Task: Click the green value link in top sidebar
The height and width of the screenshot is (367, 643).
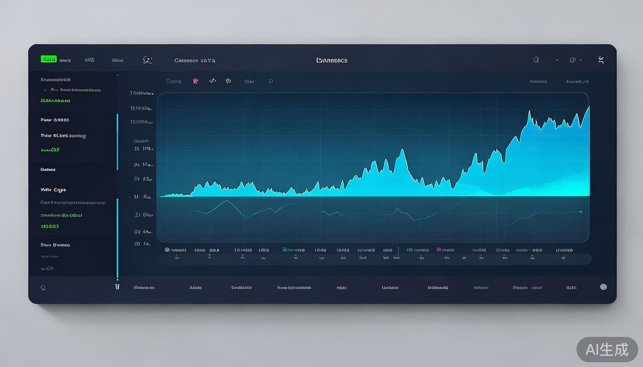Action: pos(55,101)
